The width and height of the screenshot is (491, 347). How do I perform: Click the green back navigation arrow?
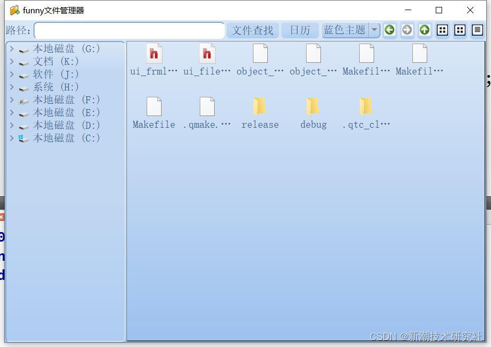(390, 30)
